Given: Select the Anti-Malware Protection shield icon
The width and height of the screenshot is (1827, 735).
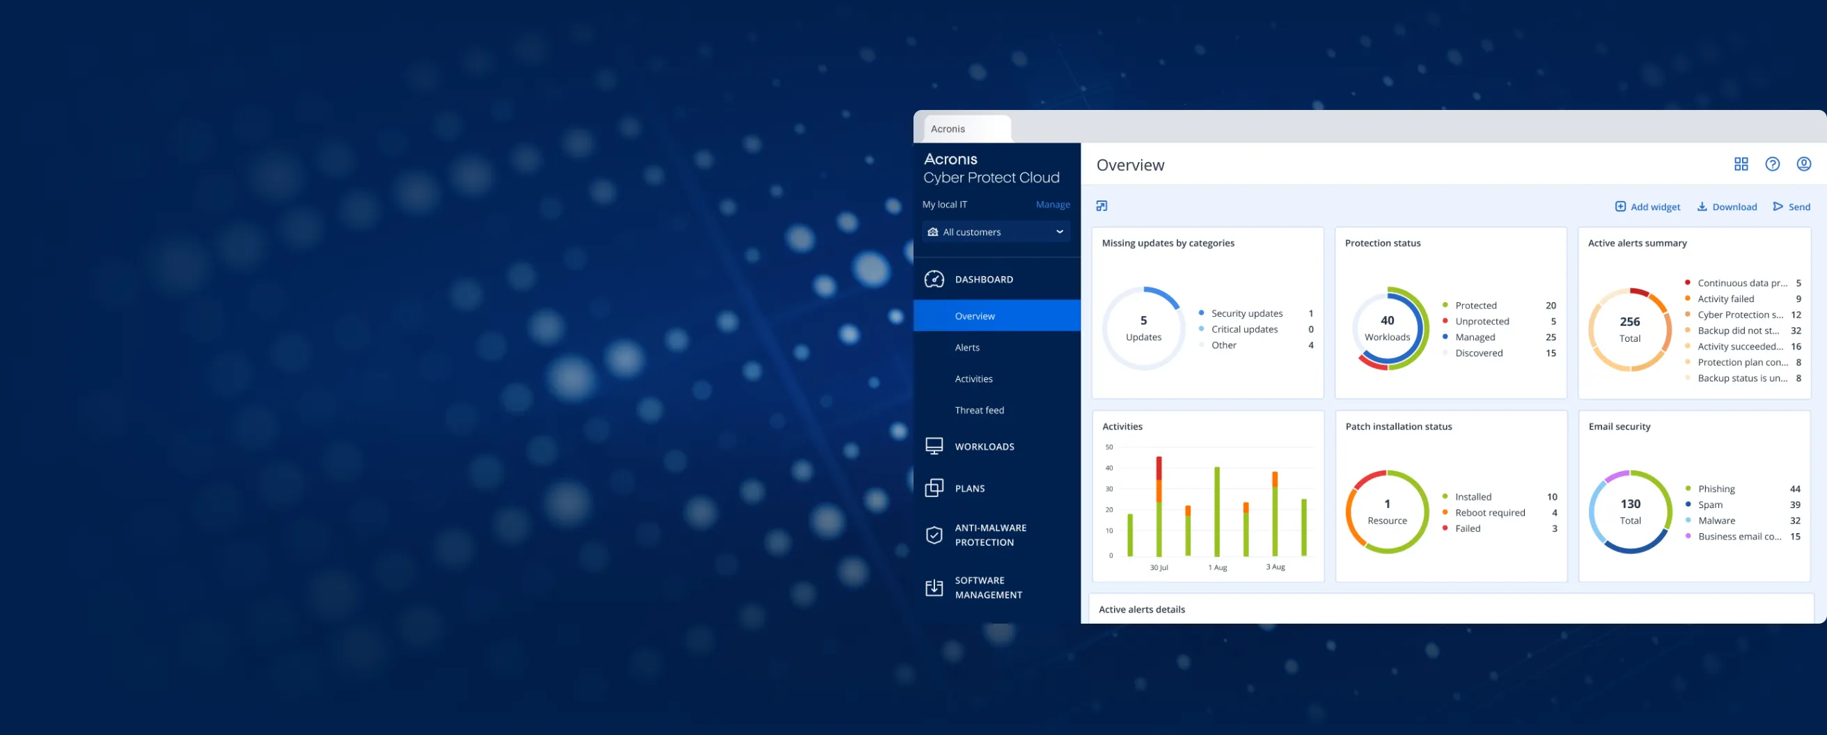Looking at the screenshot, I should click(934, 535).
